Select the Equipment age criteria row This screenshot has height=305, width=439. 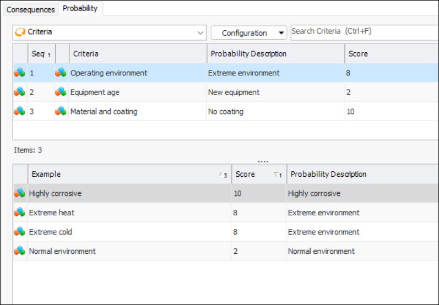click(x=95, y=92)
